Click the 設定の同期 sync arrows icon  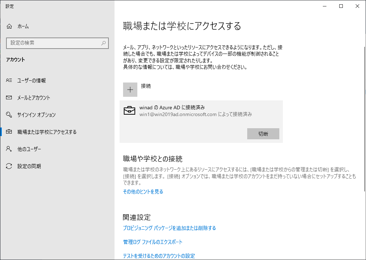coord(9,166)
